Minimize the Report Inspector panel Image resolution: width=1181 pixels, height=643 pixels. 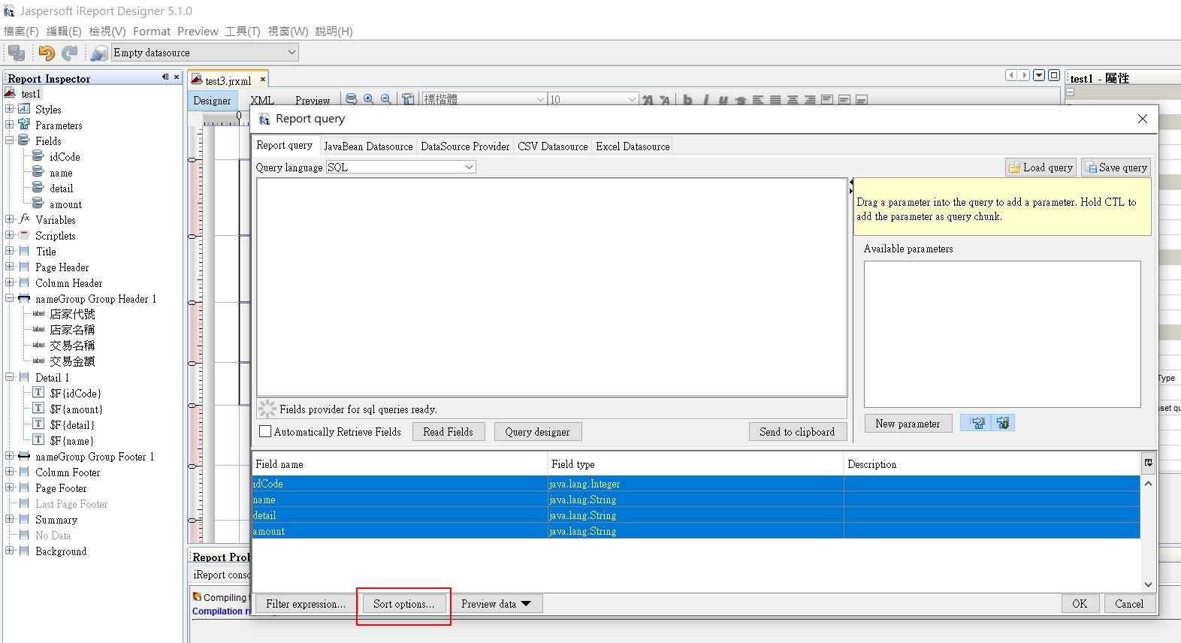(165, 77)
